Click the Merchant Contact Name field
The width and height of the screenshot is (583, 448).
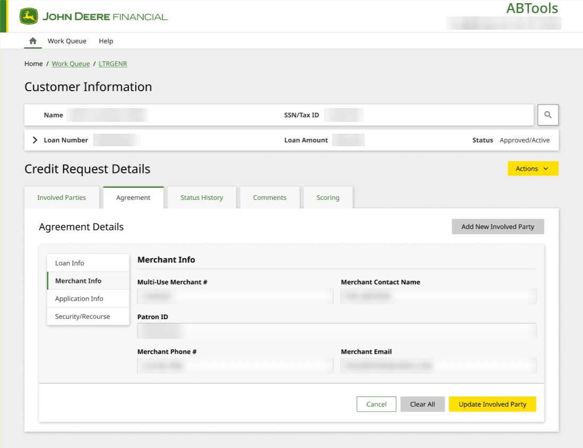[x=439, y=296]
